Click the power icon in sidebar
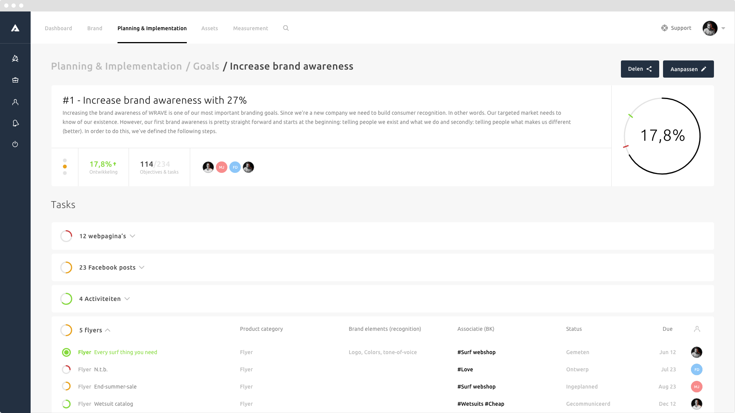 click(15, 144)
